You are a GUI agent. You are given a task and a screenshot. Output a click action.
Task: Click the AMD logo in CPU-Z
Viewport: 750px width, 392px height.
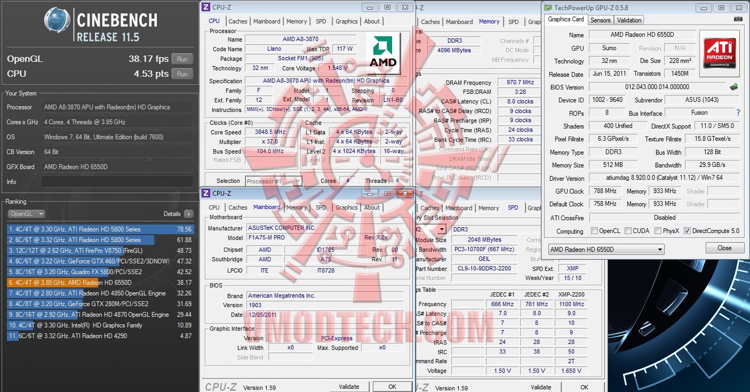pyautogui.click(x=384, y=54)
